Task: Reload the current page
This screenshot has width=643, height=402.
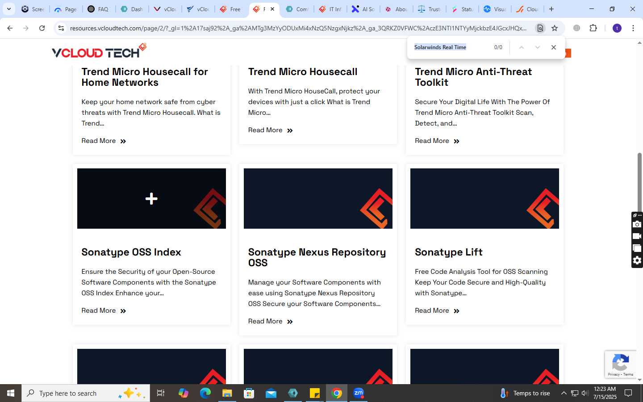Action: click(42, 28)
